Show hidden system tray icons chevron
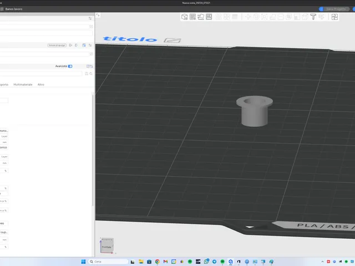The image size is (355, 266). (323, 262)
